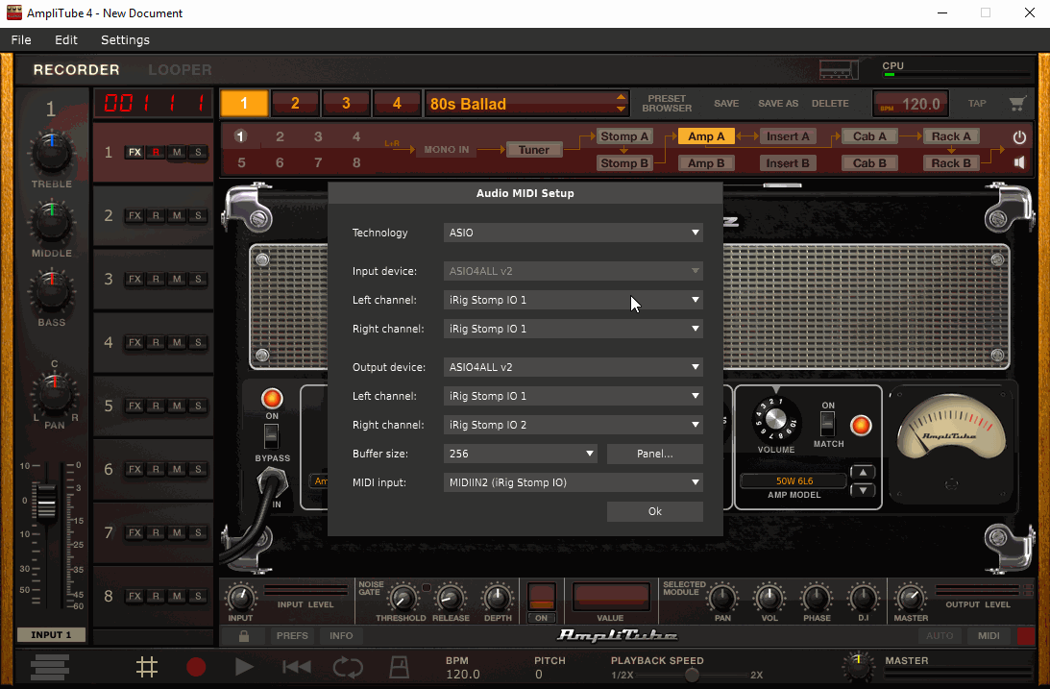The height and width of the screenshot is (689, 1050).
Task: Click the PLAYBACK SPEED slider handle
Action: [x=692, y=675]
